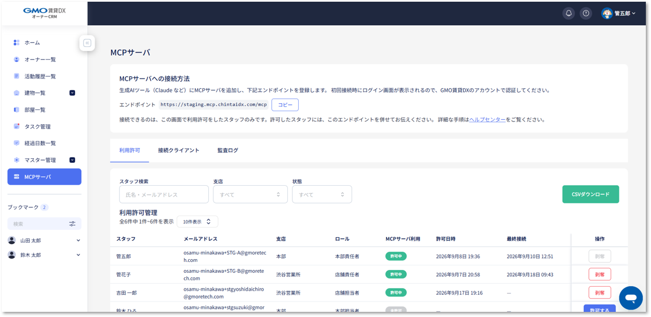This screenshot has width=651, height=317.
Task: Expand the 鈴木 太郎 bookmark chevron
Action: point(79,255)
